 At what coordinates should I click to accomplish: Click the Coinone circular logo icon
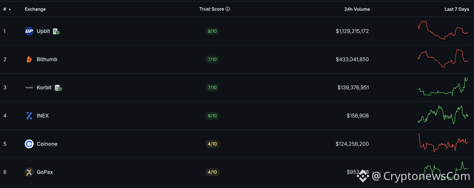[29, 144]
